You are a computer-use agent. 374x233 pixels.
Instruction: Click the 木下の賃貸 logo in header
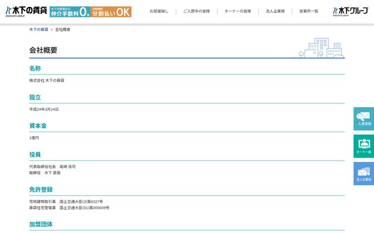(x=26, y=12)
